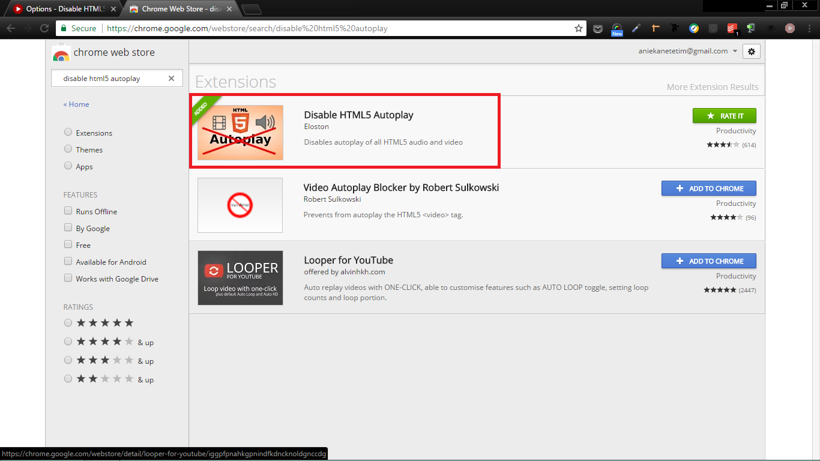The image size is (820, 461).
Task: Add Looper for YouTube to Chrome
Action: coord(708,261)
